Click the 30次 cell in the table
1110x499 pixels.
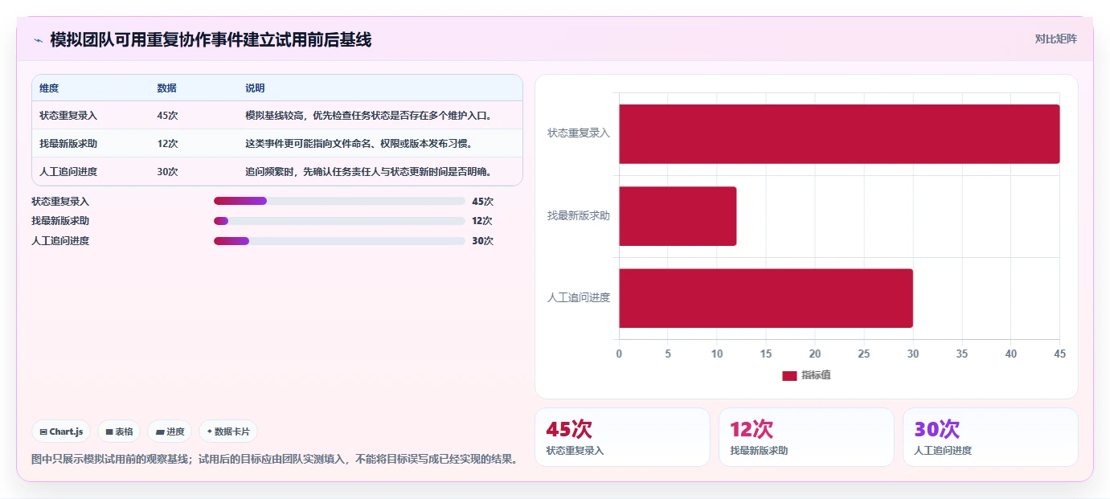pos(168,172)
